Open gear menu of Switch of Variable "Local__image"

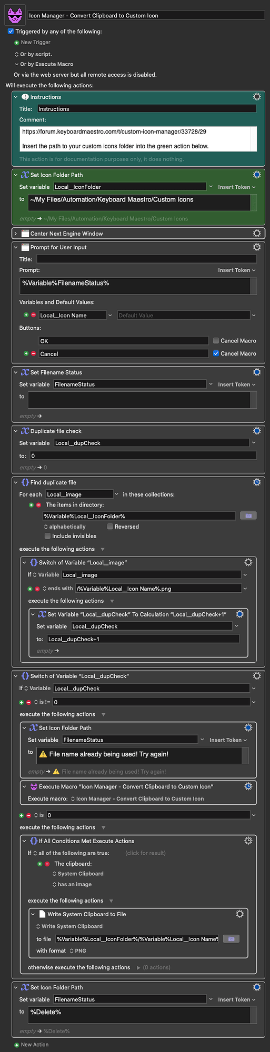(x=248, y=562)
